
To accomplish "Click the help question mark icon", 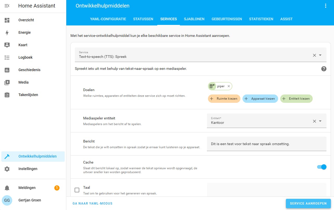I will [x=324, y=69].
